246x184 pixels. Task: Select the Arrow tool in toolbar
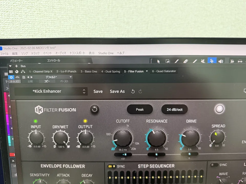click(158, 61)
